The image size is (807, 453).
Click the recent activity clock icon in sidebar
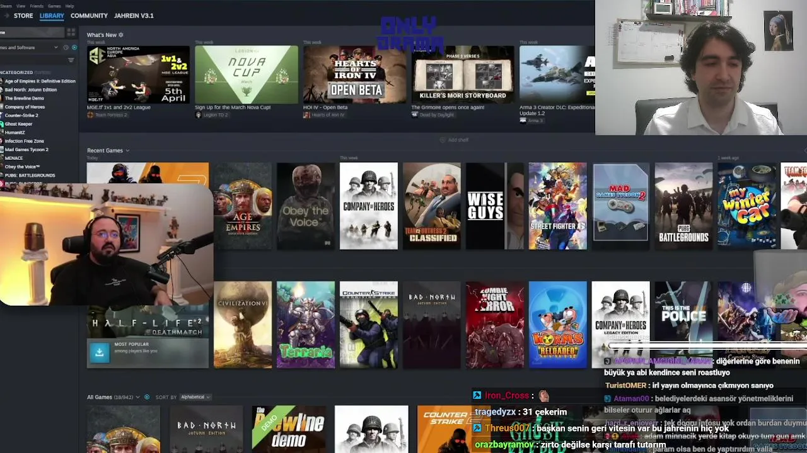click(65, 47)
